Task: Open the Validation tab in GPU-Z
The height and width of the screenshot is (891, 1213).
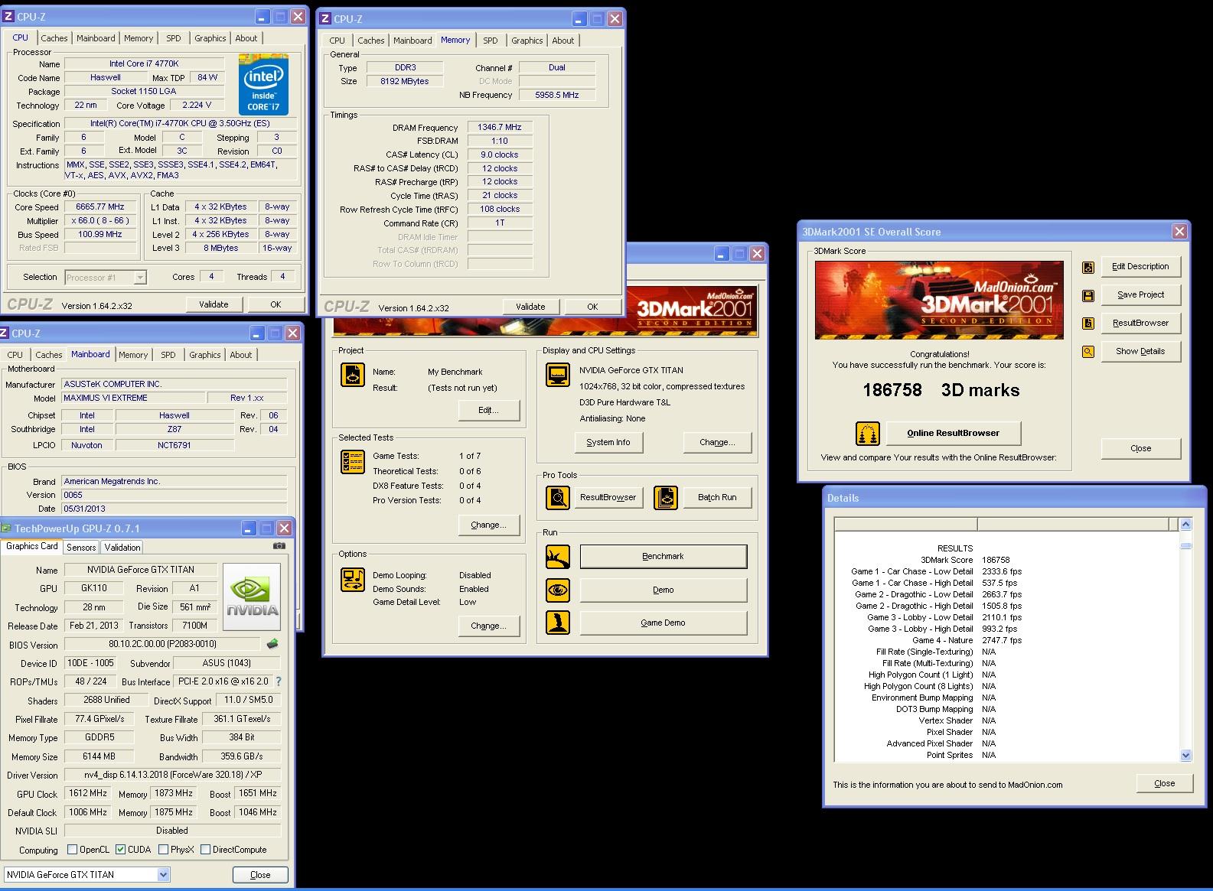Action: (122, 548)
